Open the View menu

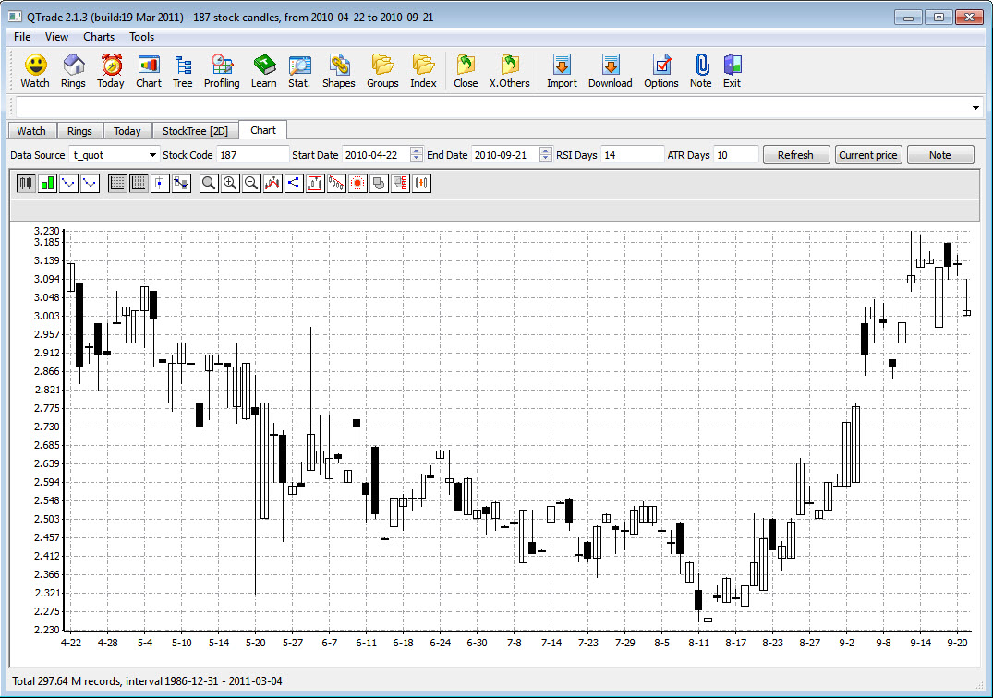[56, 37]
